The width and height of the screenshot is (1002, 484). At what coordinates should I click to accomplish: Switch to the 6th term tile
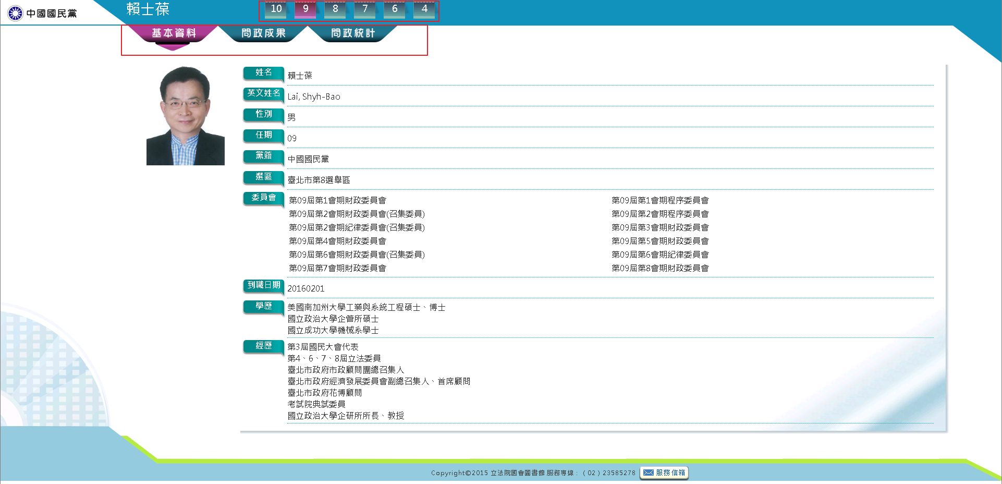coord(395,9)
